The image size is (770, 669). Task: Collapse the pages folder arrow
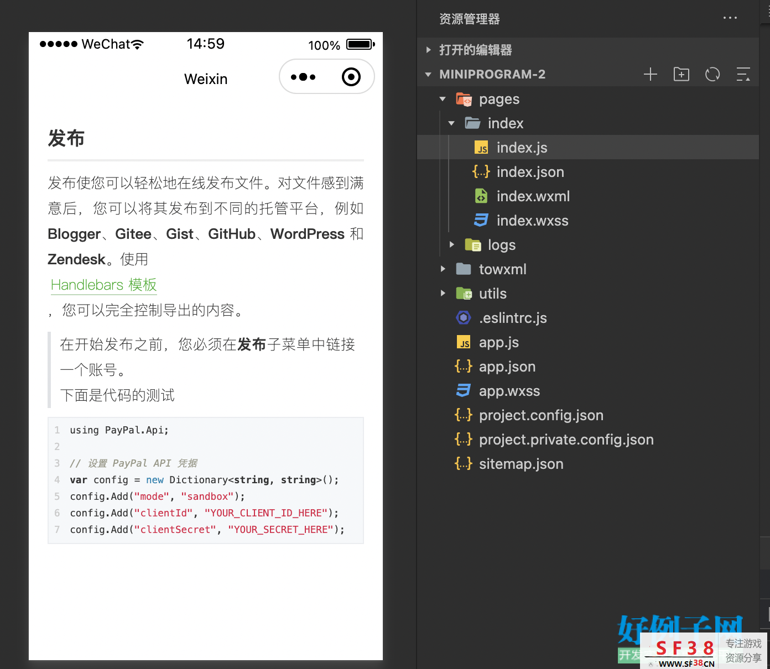(x=443, y=99)
